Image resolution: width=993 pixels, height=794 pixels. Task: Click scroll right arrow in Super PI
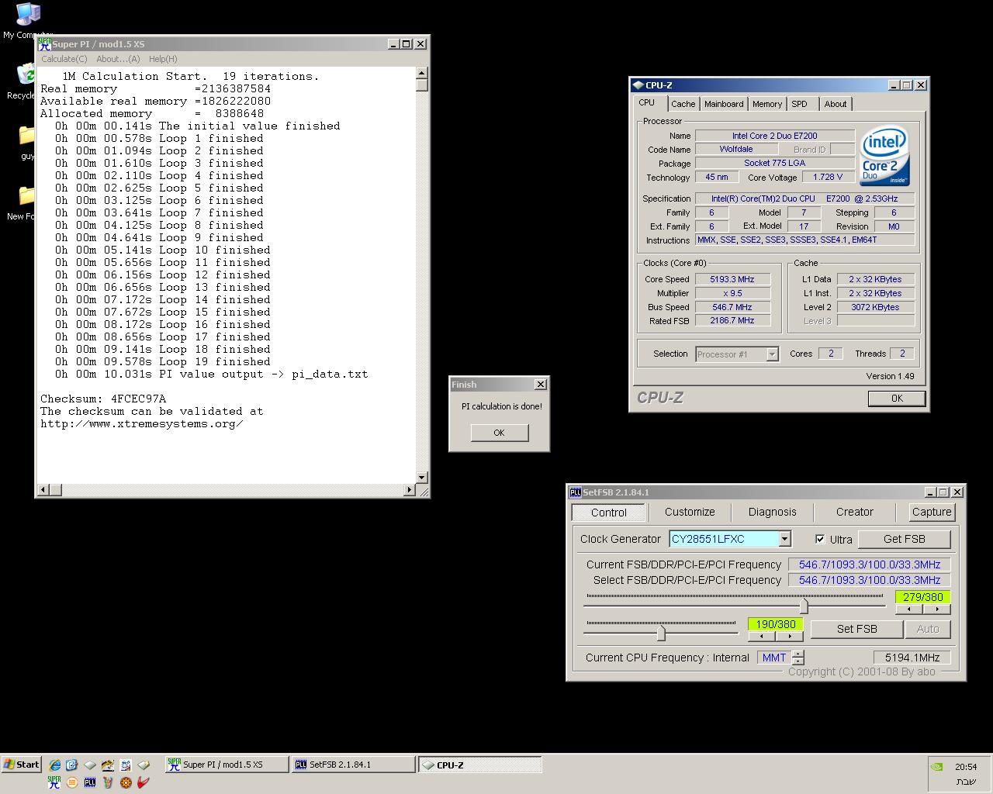(x=410, y=490)
